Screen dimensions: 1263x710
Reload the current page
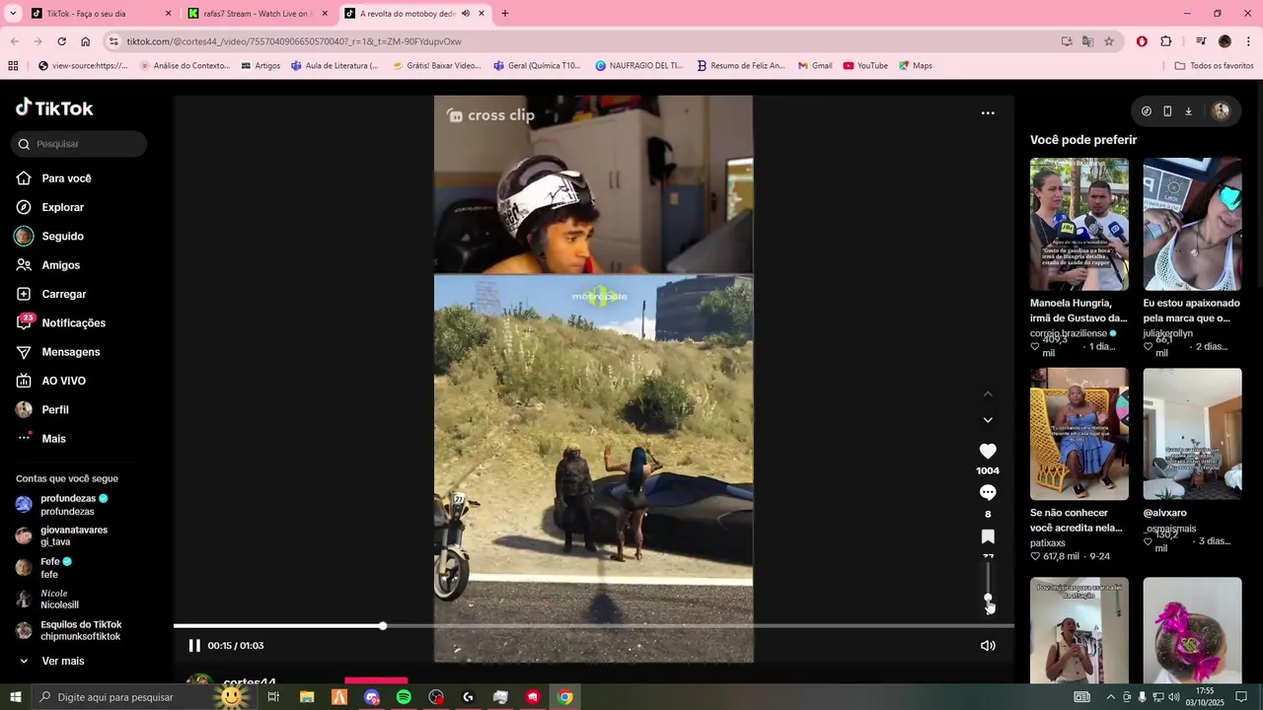tap(61, 41)
